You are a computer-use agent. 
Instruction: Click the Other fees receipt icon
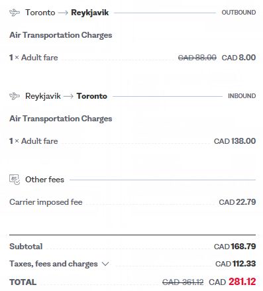pos(15,180)
